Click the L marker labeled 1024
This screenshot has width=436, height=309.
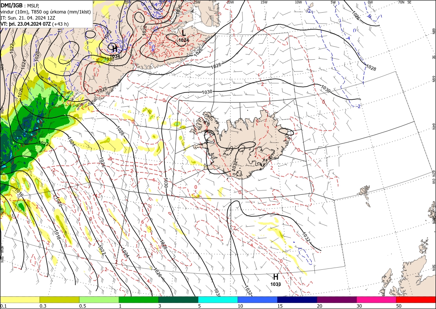coord(184,33)
